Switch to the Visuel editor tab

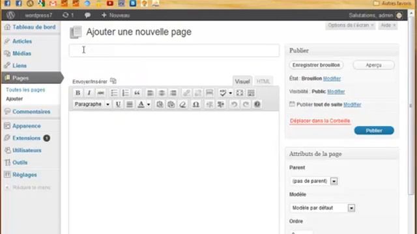point(242,81)
